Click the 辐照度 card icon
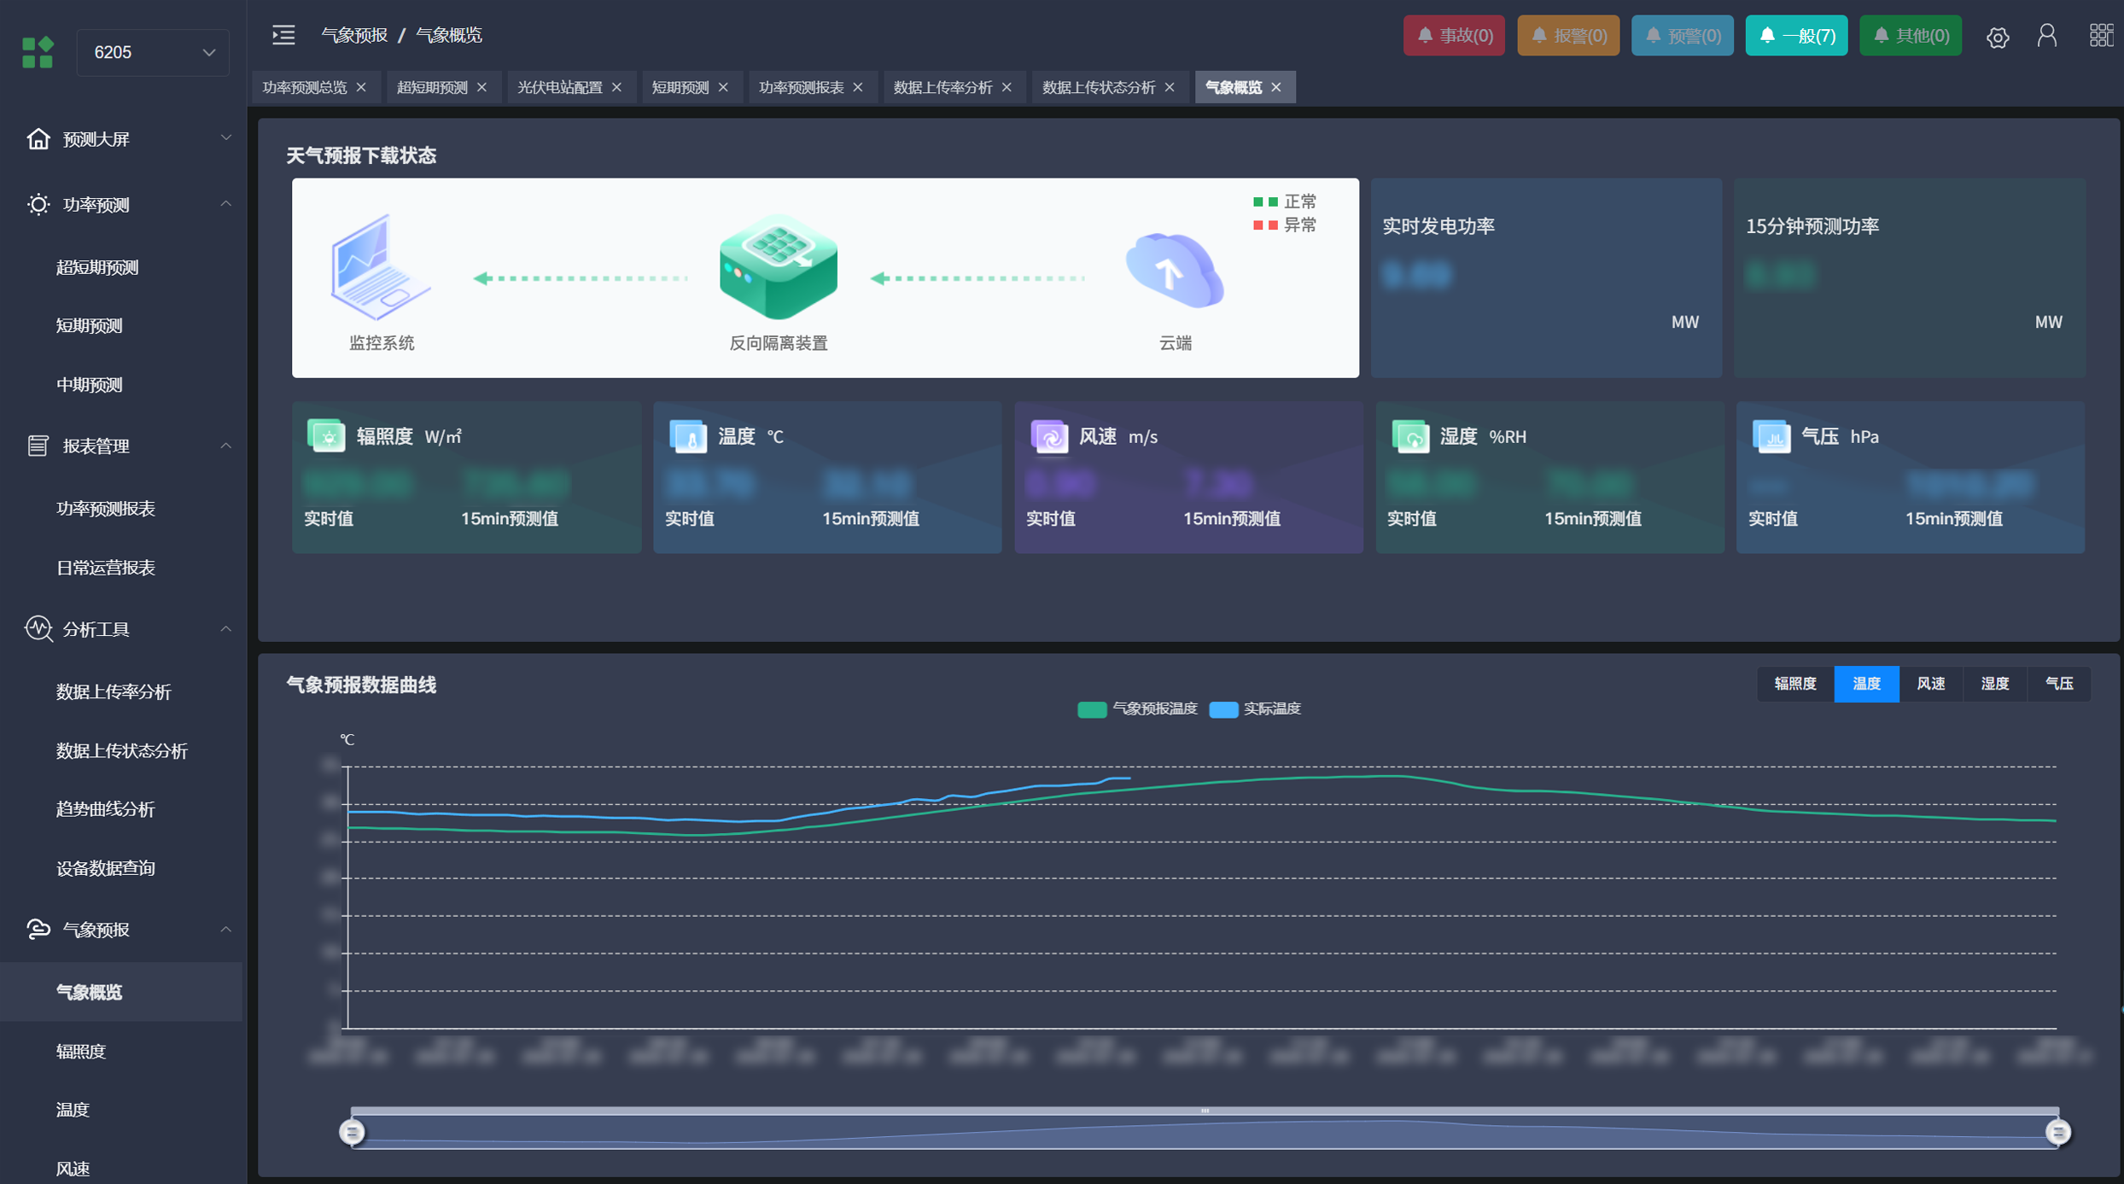 click(x=326, y=435)
